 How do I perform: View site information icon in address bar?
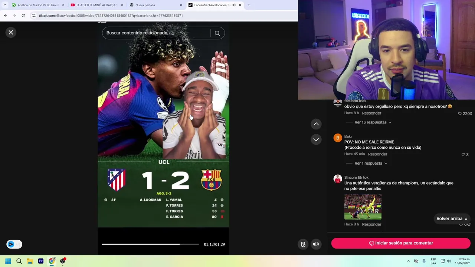pos(34,16)
